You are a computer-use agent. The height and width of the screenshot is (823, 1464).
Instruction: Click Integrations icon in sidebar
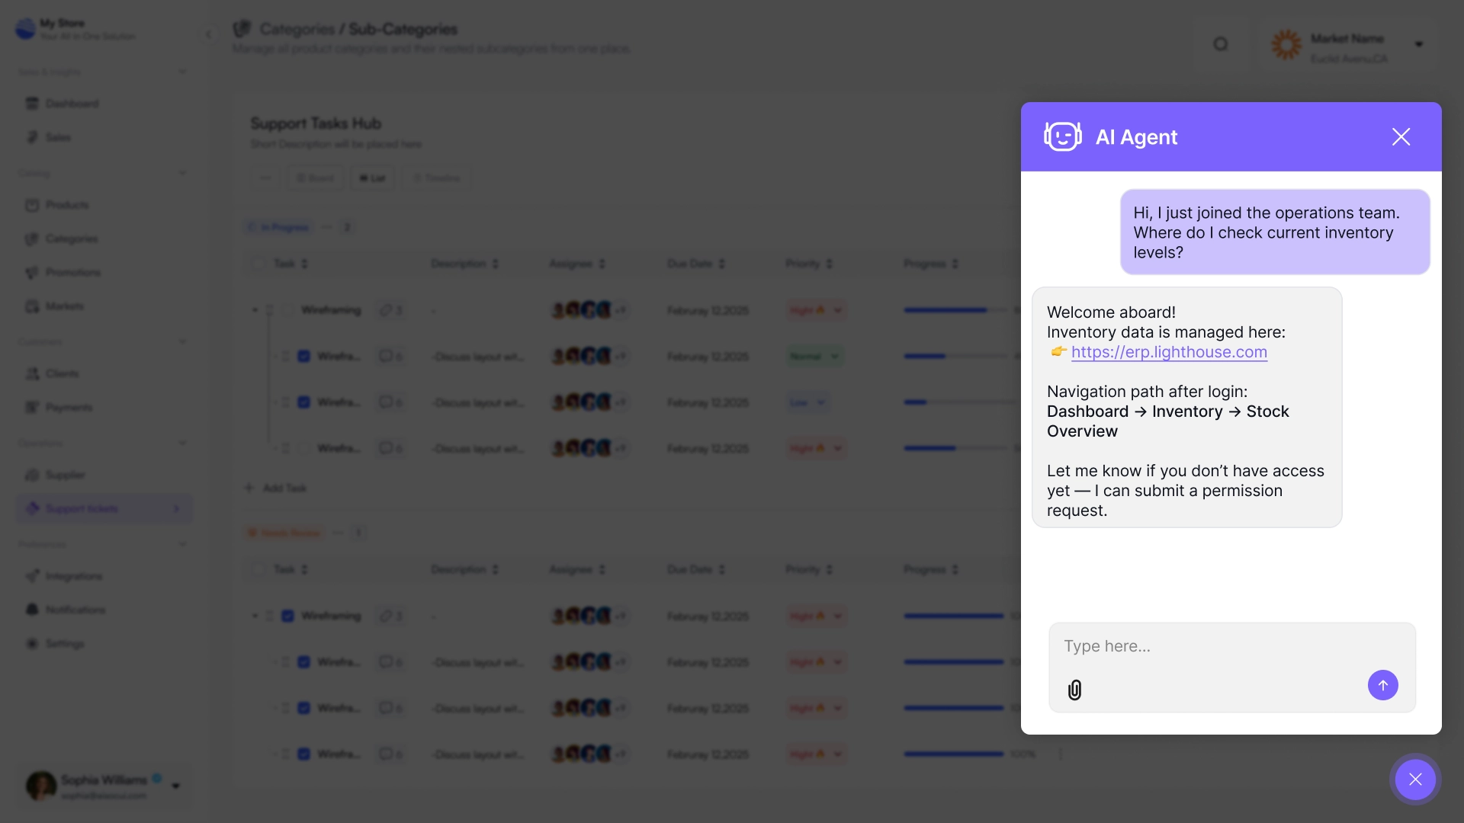[x=32, y=576]
